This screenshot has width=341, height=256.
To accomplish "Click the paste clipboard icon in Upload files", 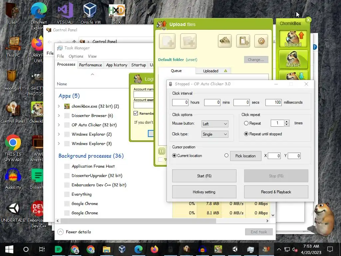I will click(x=243, y=41).
